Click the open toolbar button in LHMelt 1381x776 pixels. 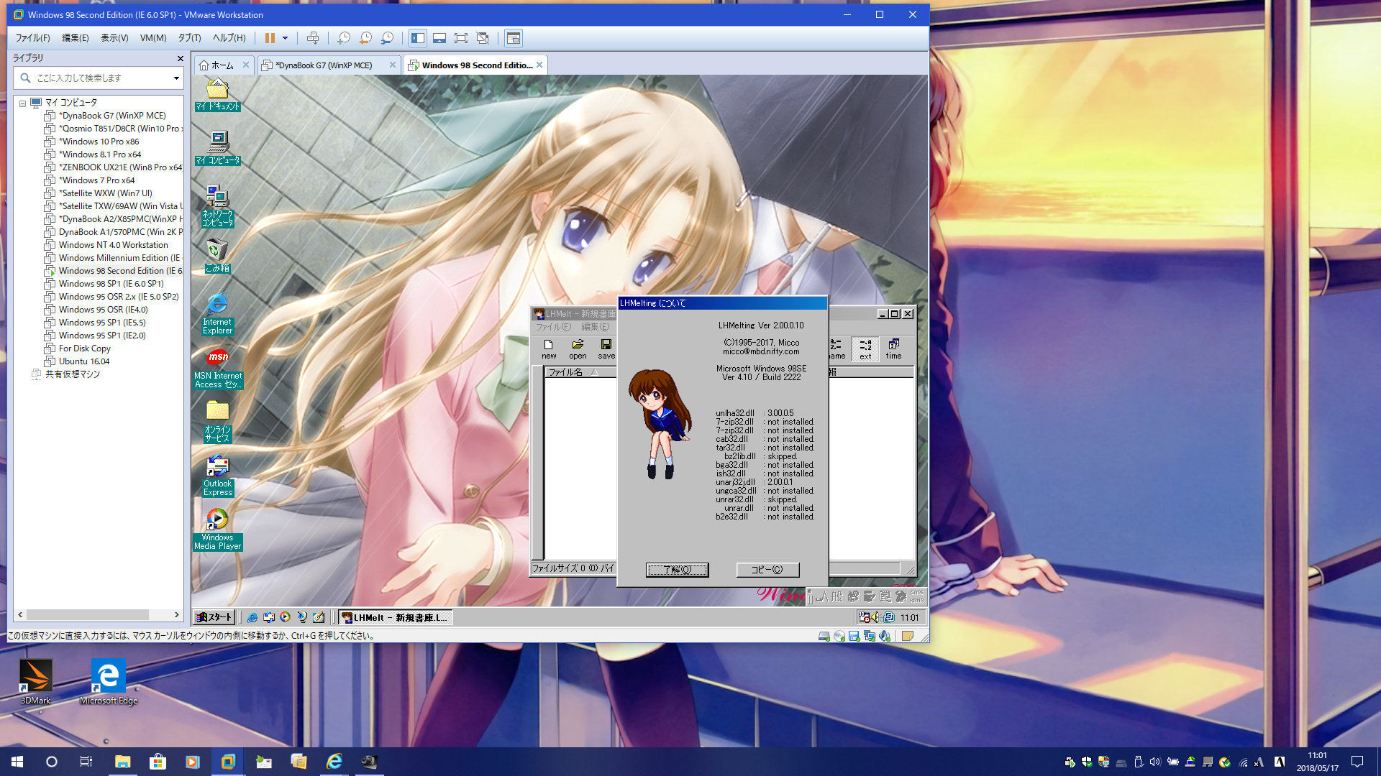pyautogui.click(x=578, y=349)
